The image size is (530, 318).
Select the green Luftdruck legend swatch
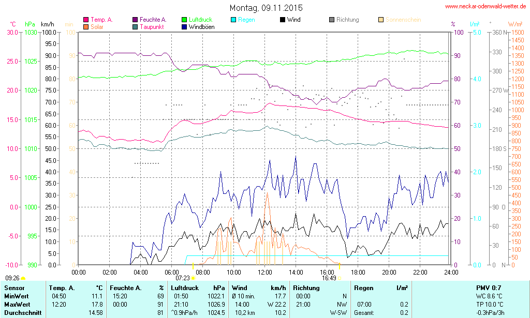coord(185,20)
